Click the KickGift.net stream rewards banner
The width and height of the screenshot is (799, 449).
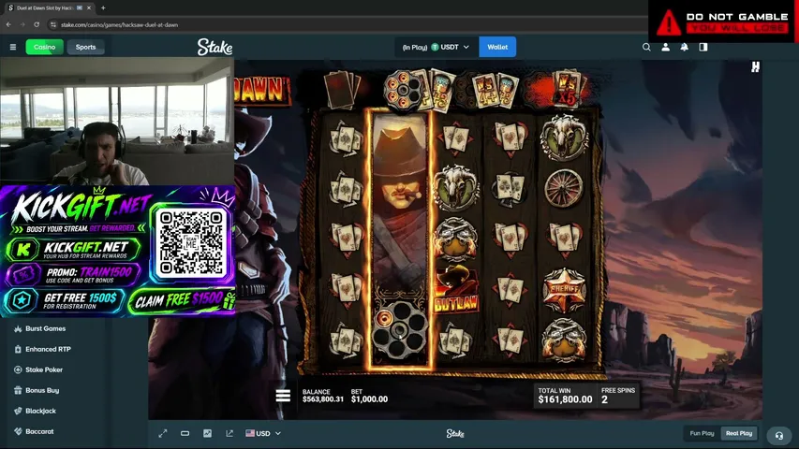coord(73,250)
